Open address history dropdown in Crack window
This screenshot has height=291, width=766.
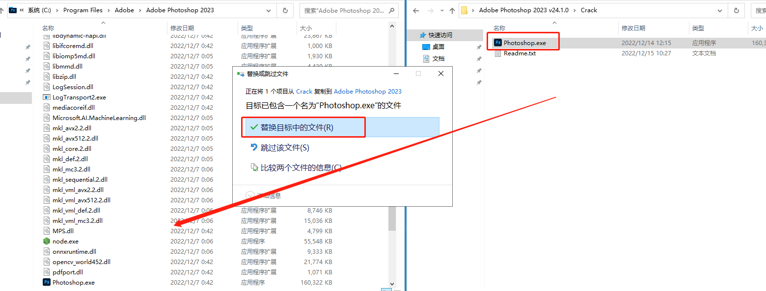point(719,10)
